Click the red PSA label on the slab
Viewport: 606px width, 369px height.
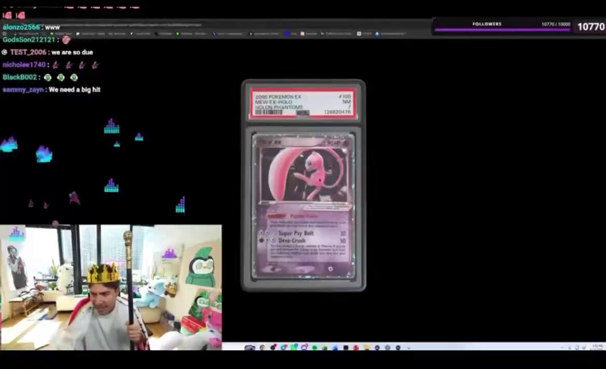303,103
